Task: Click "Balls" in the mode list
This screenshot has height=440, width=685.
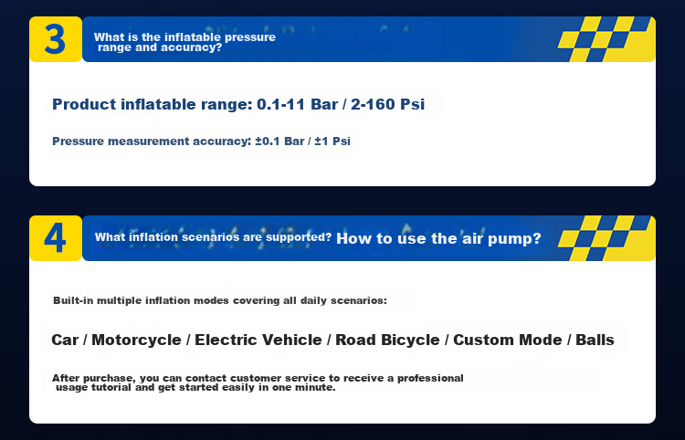Action: pyautogui.click(x=595, y=340)
